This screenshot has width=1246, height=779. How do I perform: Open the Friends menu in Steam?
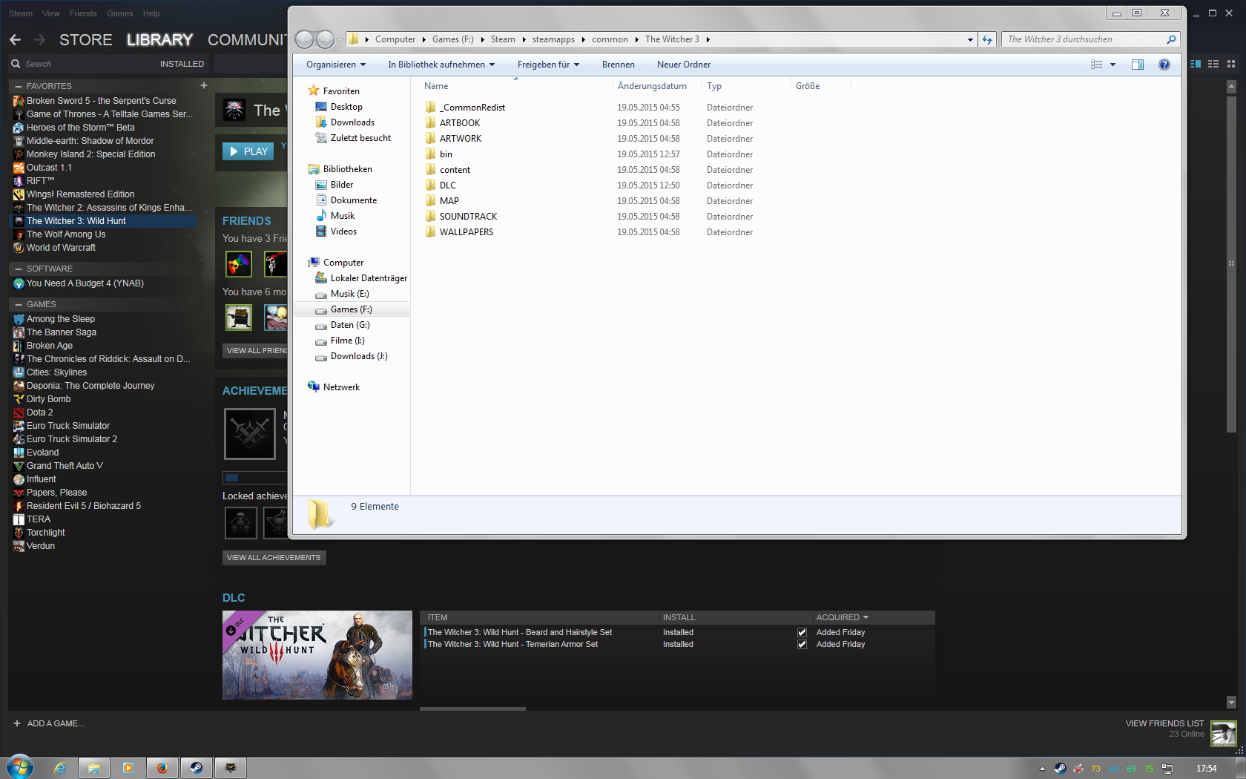tap(83, 13)
